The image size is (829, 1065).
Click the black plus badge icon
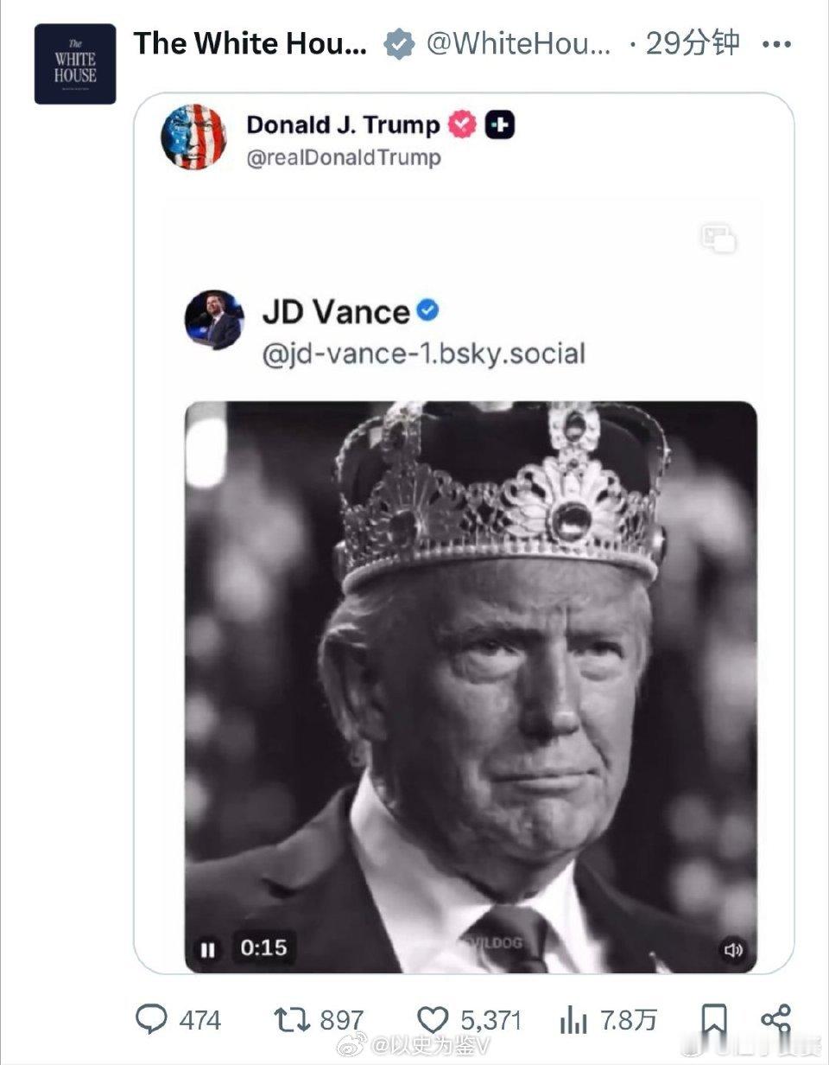point(499,125)
